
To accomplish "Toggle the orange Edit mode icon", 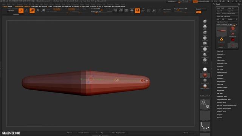I will 21,11.
